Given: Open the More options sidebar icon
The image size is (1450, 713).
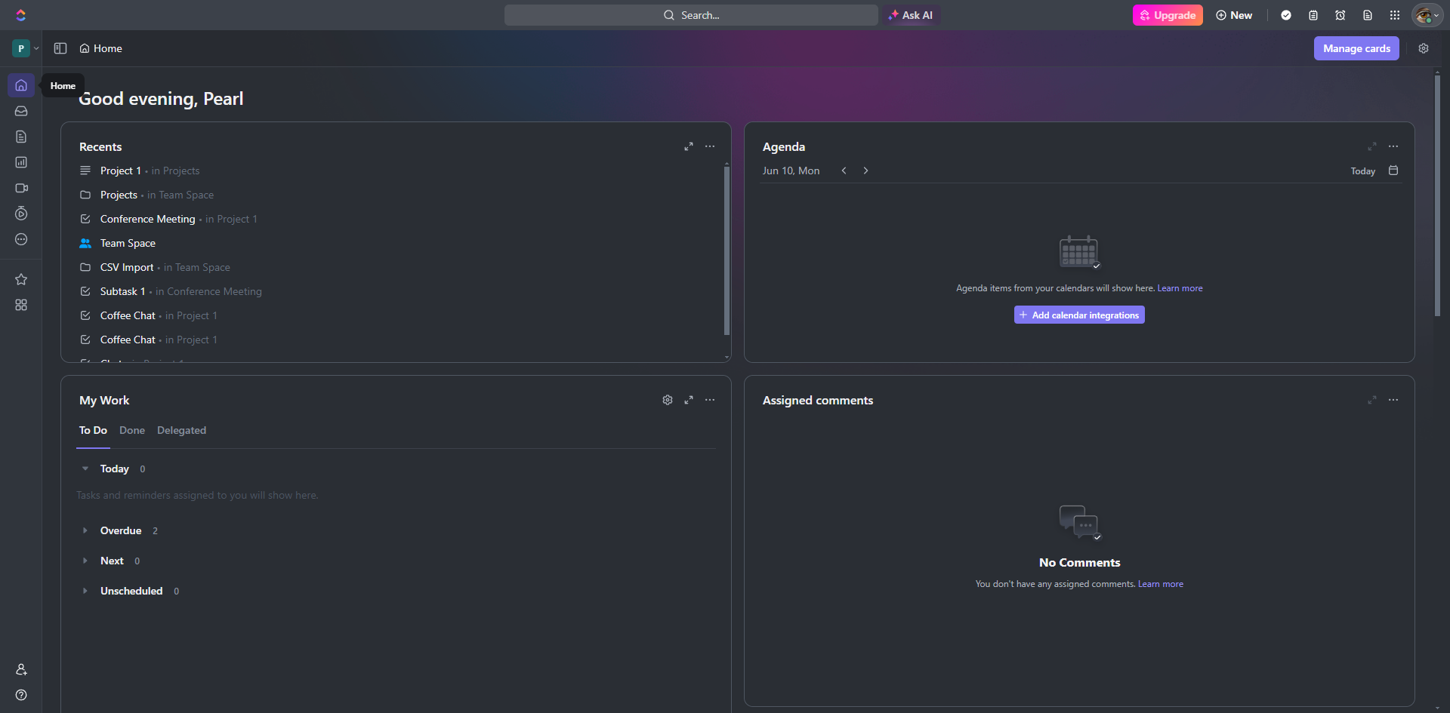Looking at the screenshot, I should tap(21, 239).
